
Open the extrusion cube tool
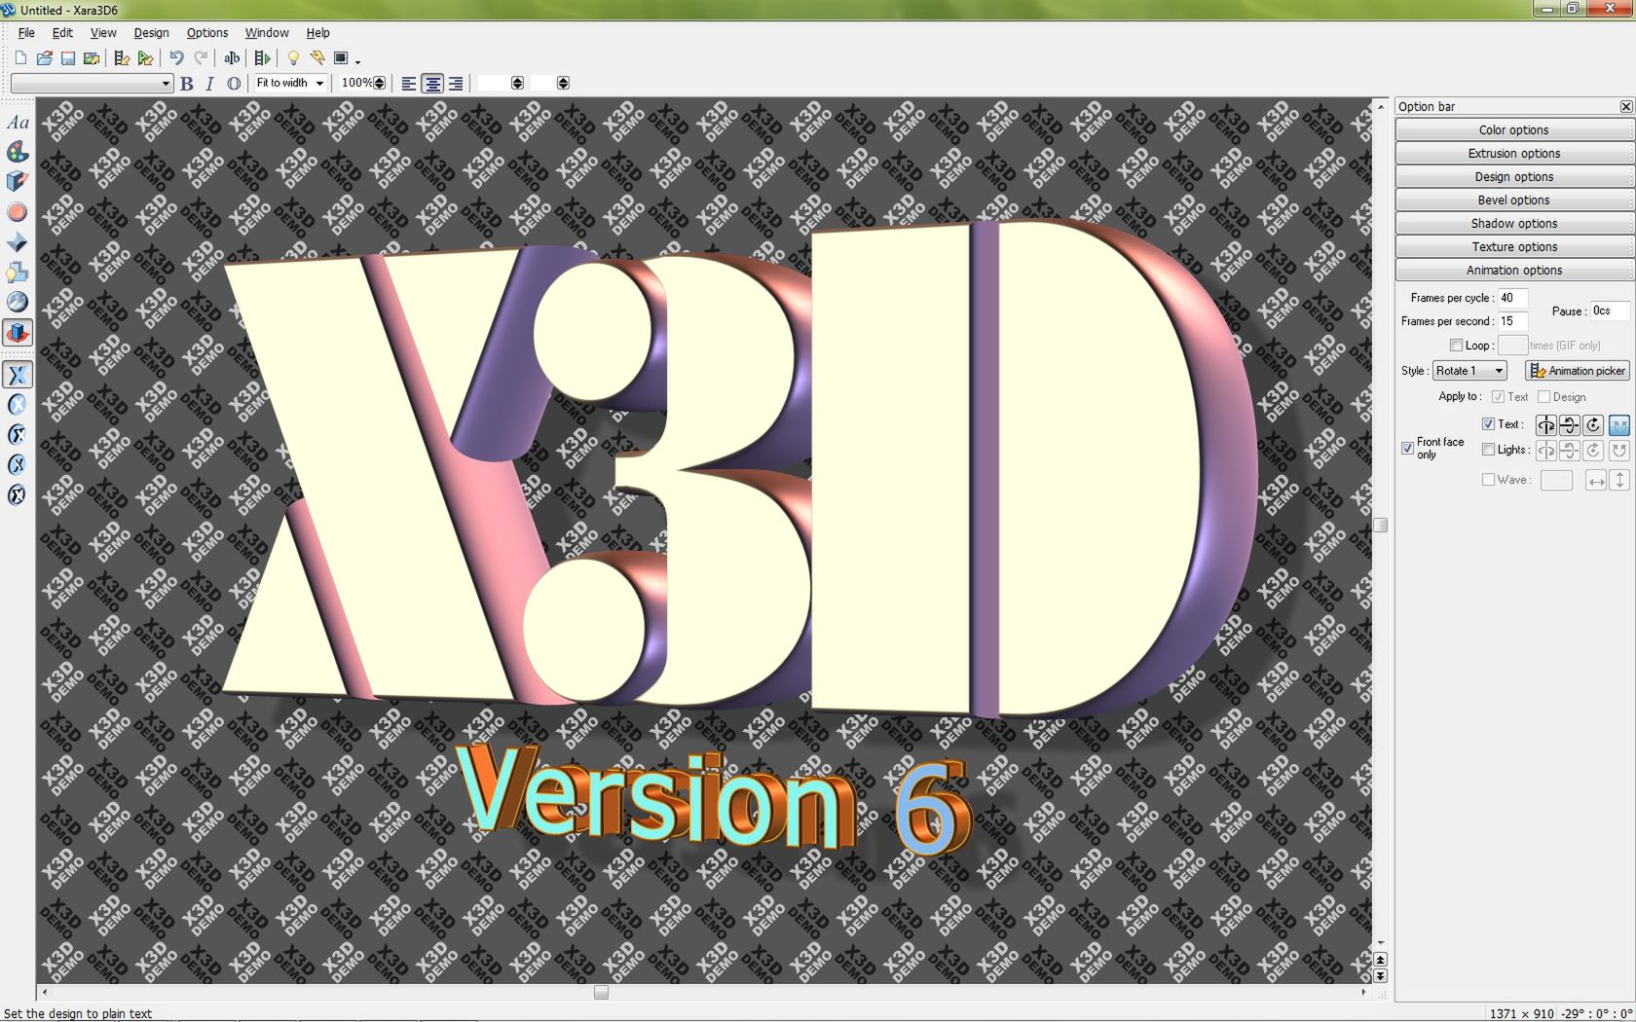pyautogui.click(x=18, y=182)
